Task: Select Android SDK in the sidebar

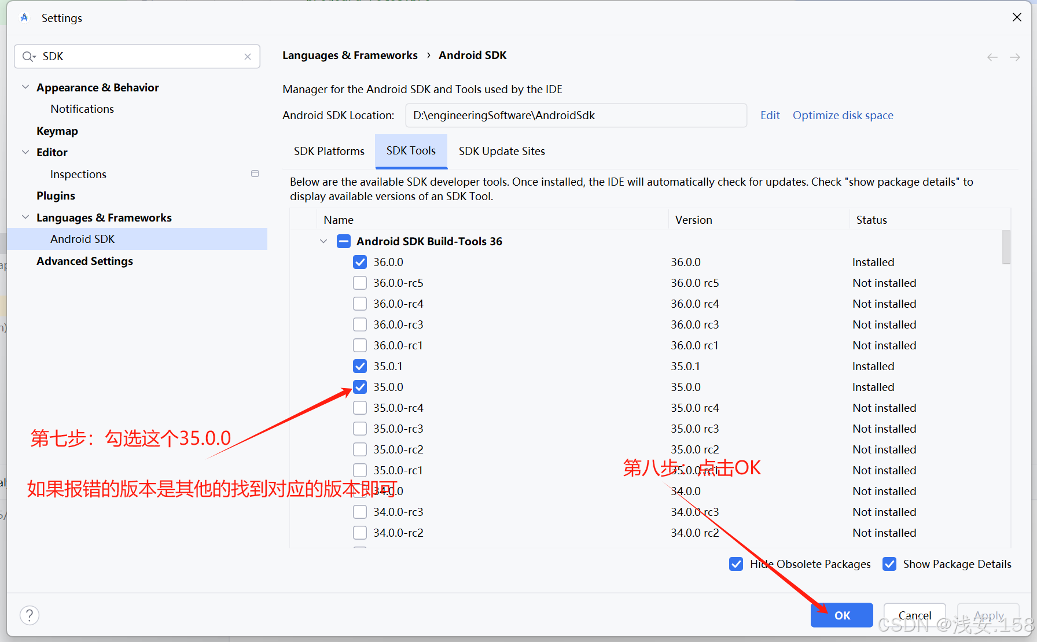Action: (x=137, y=239)
